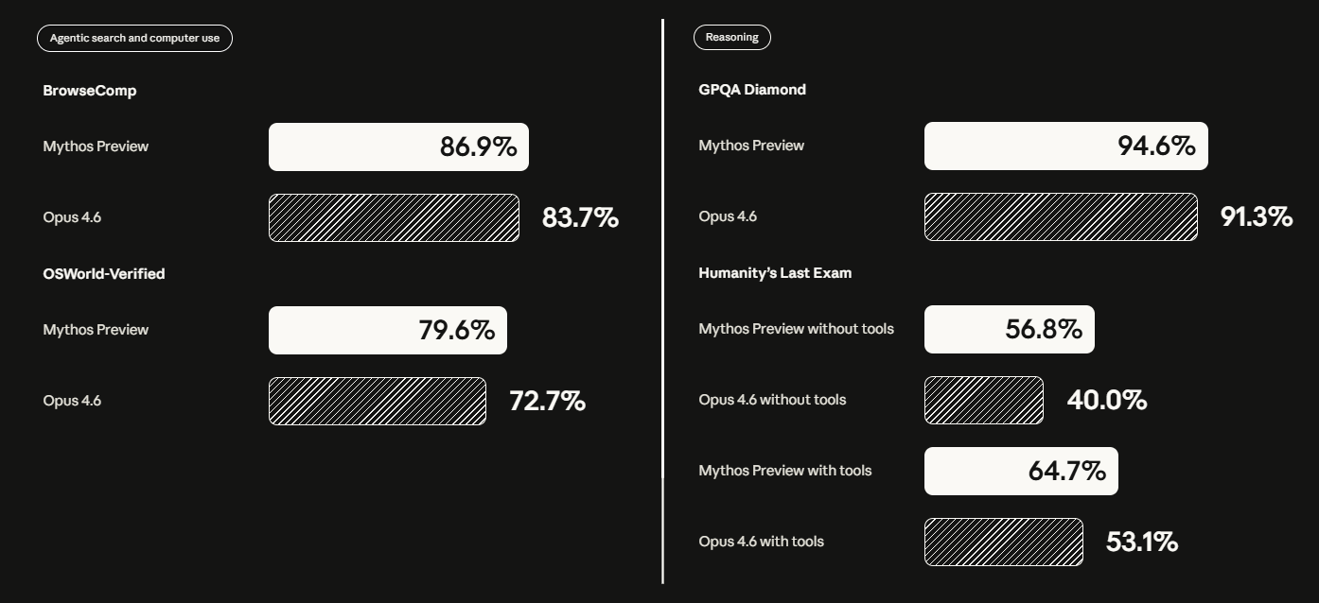
Task: Click the 'Reasoning' category pill
Action: [x=731, y=37]
